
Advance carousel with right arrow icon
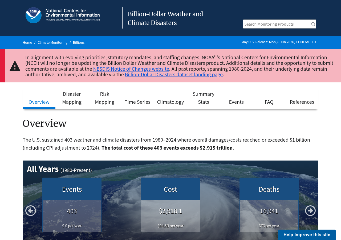[x=310, y=211]
